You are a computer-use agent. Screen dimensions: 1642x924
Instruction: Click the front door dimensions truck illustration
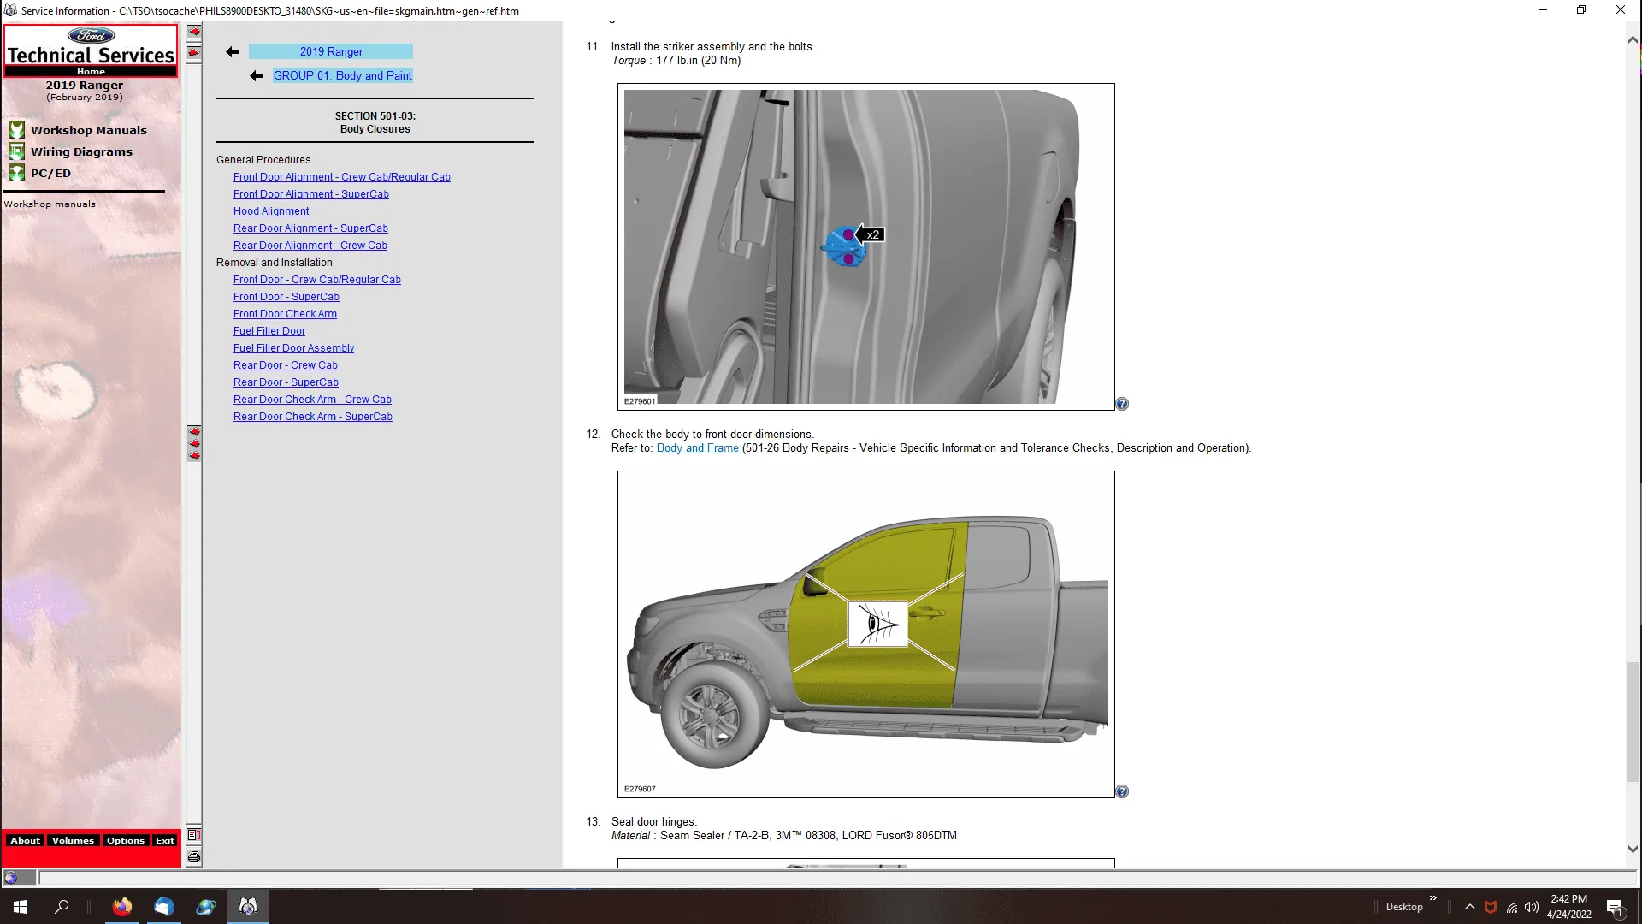865,634
